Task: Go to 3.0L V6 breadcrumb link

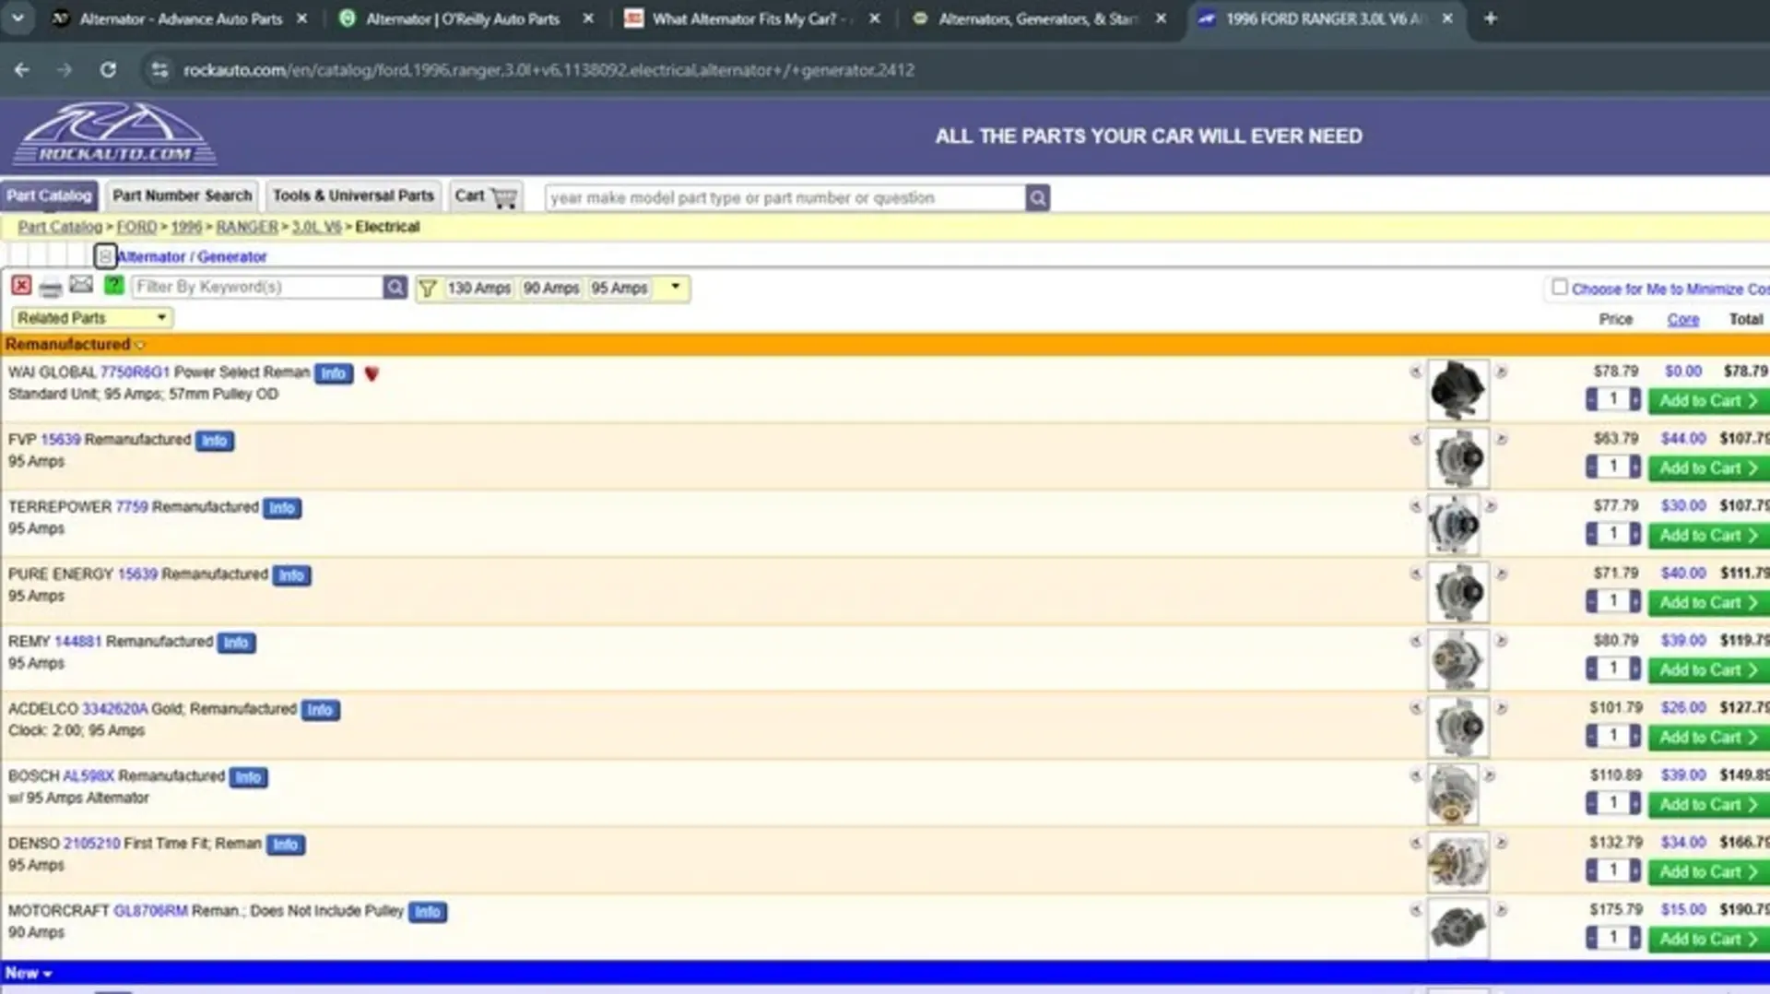Action: 316,227
